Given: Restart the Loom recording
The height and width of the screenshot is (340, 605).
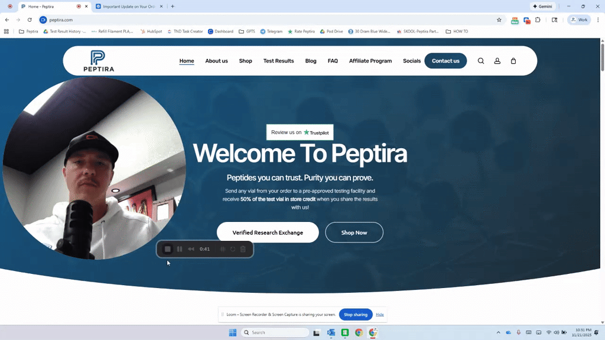Looking at the screenshot, I should point(233,249).
